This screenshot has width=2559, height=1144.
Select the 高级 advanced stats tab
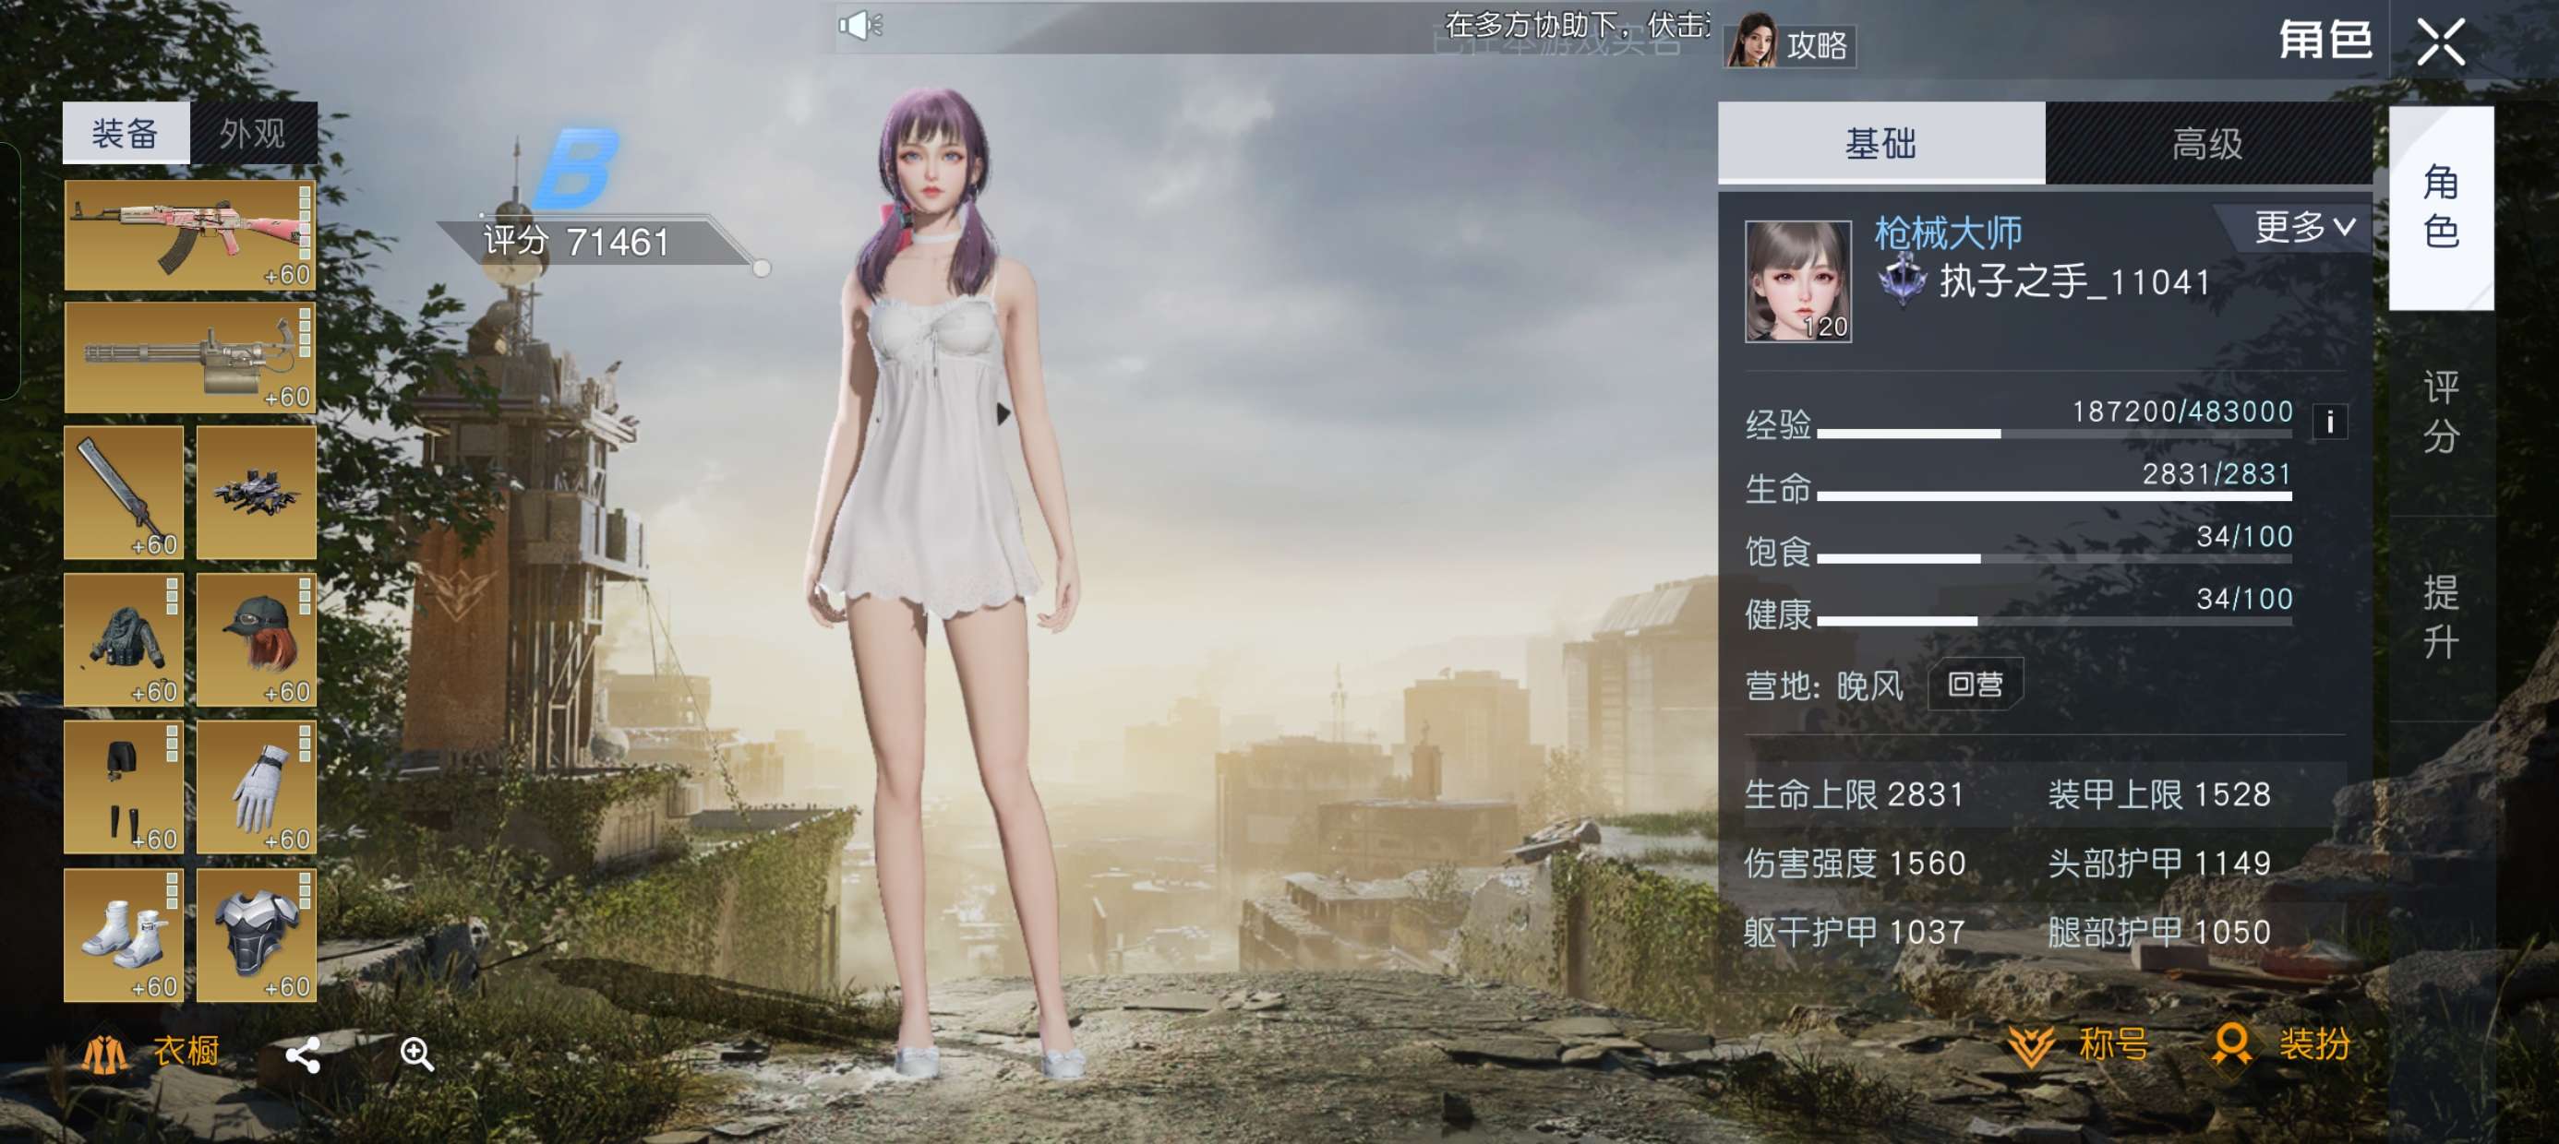2207,143
